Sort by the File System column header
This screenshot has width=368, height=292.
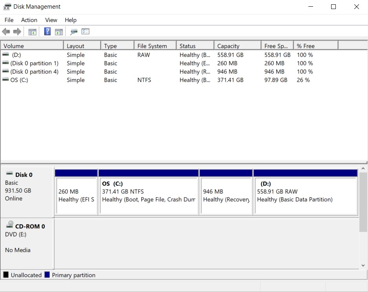point(155,46)
